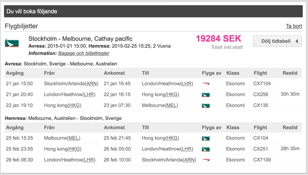Image resolution: width=308 pixels, height=175 pixels.
Task: Click MEL code in the 25 feb 15:25 departure
Action: 74,138
